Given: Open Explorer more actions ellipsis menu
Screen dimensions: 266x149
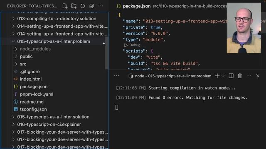Looking at the screenshot, I should click(x=101, y=6).
